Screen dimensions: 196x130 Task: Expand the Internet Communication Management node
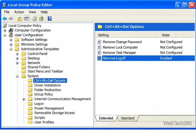[24, 99]
